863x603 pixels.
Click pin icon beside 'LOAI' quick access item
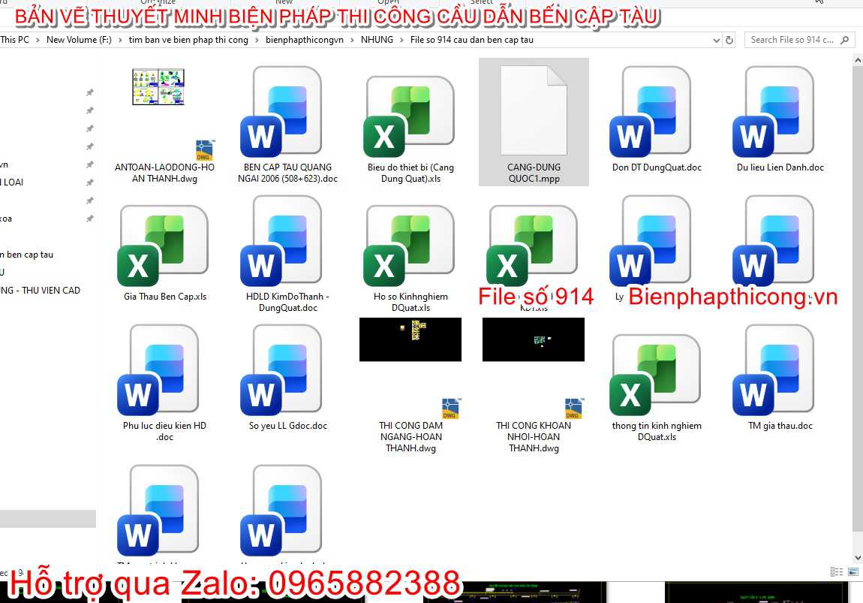coord(90,182)
